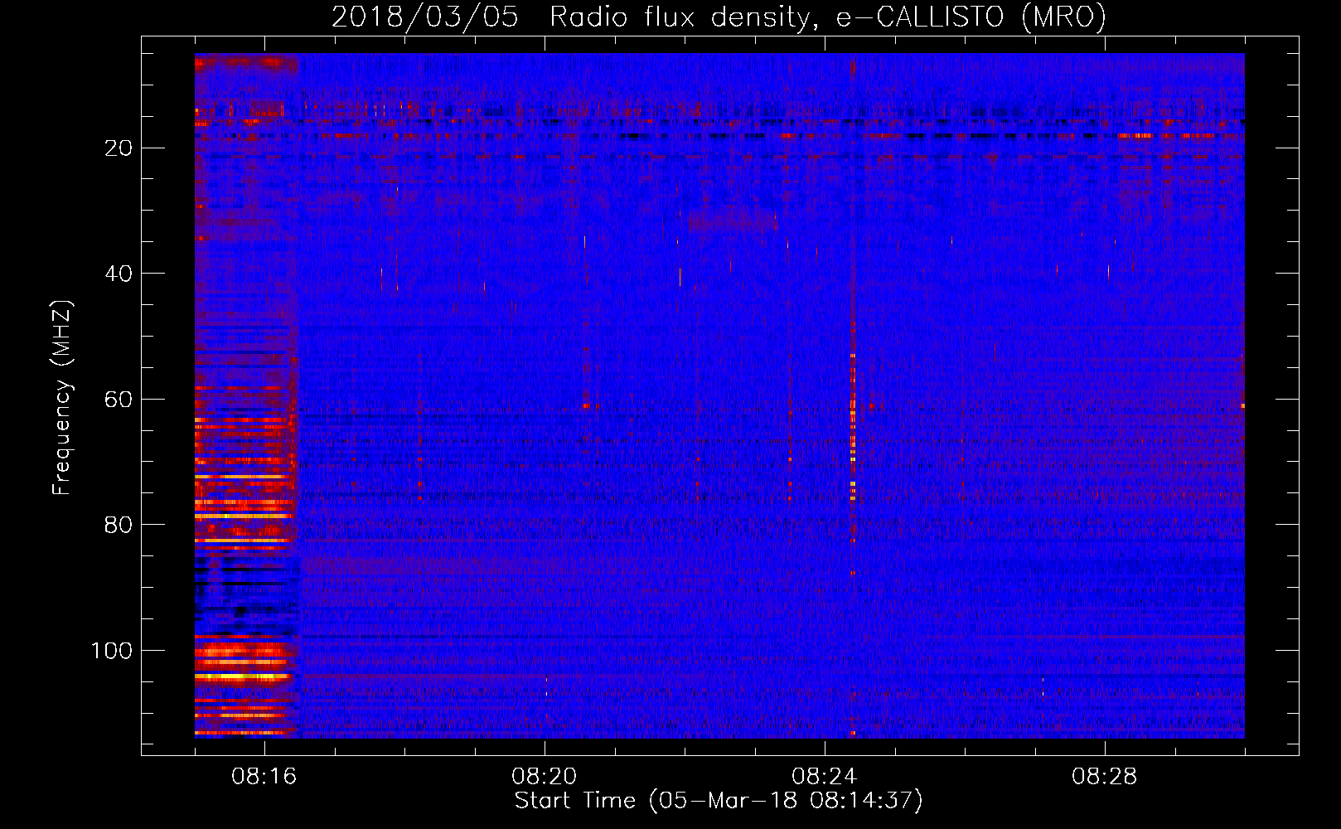Click the 08:28 time tick label
1341x829 pixels.
tap(1105, 777)
